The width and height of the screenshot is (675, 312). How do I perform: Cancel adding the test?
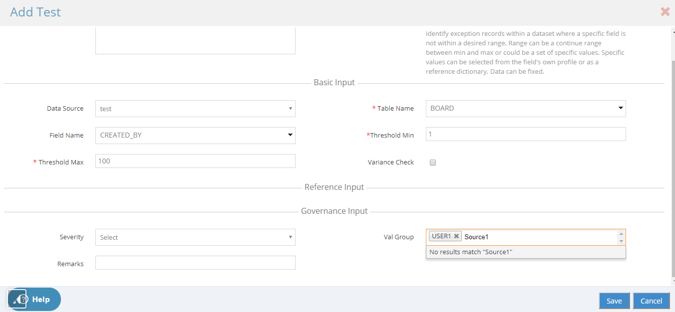(651, 301)
